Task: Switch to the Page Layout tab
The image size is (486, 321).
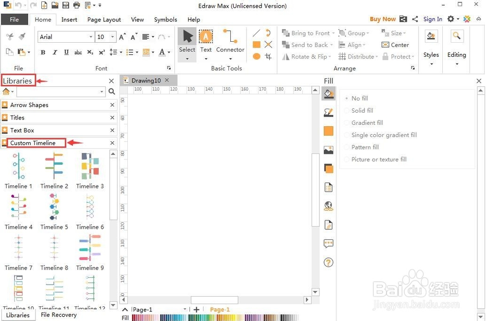Action: pyautogui.click(x=104, y=19)
